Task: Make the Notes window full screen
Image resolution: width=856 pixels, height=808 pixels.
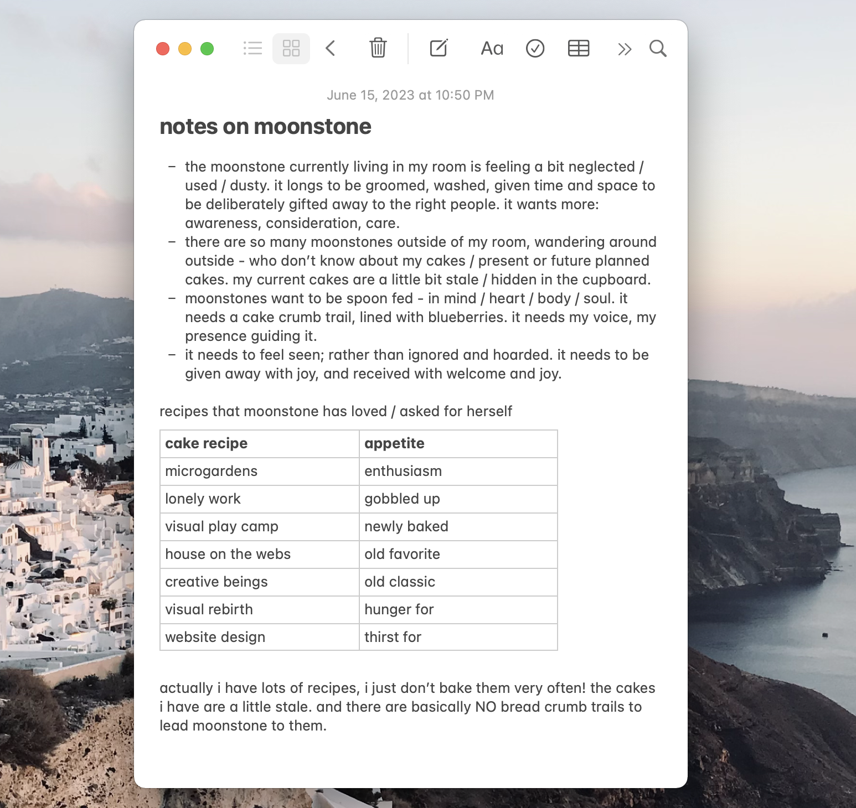Action: pos(207,49)
